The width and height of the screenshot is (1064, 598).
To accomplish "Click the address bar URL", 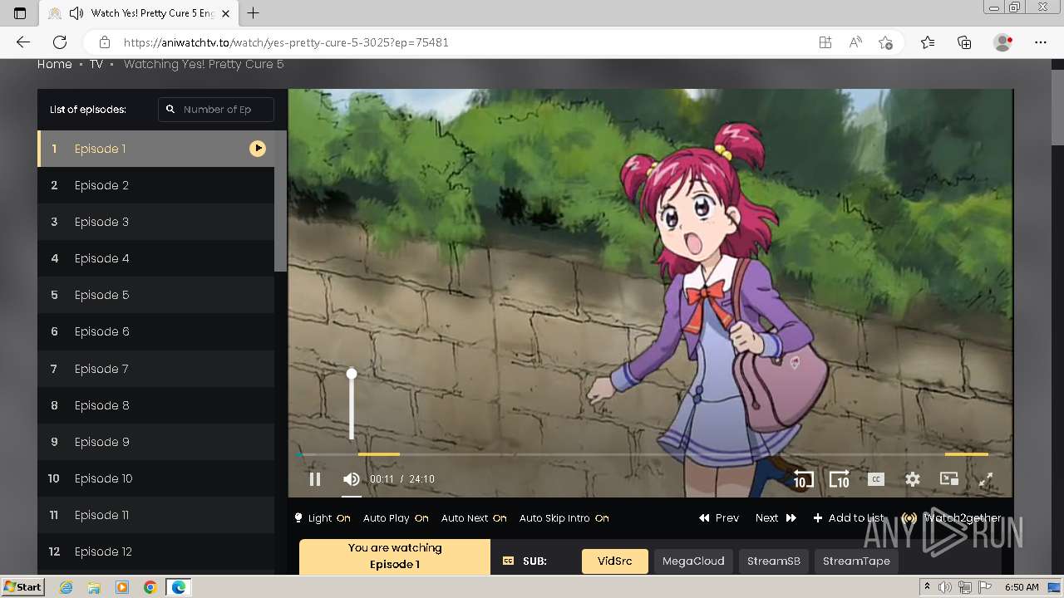I will point(286,42).
